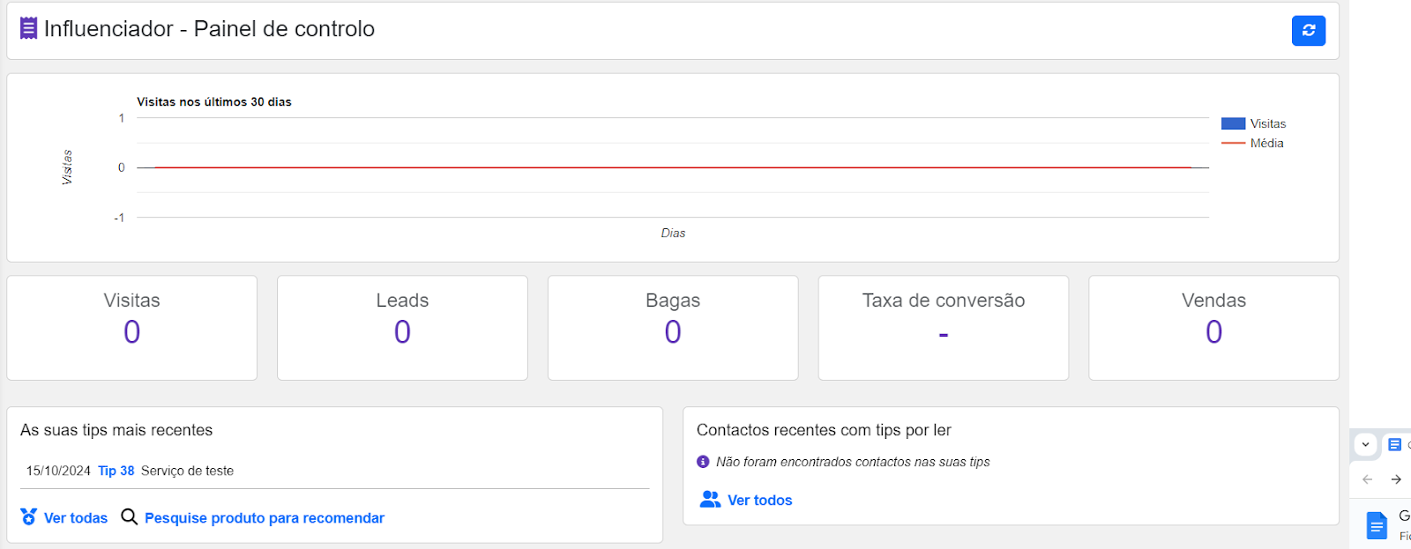Viewport: 1411px width, 549px height.
Task: Click the '15/10/2024' date text
Action: point(58,471)
